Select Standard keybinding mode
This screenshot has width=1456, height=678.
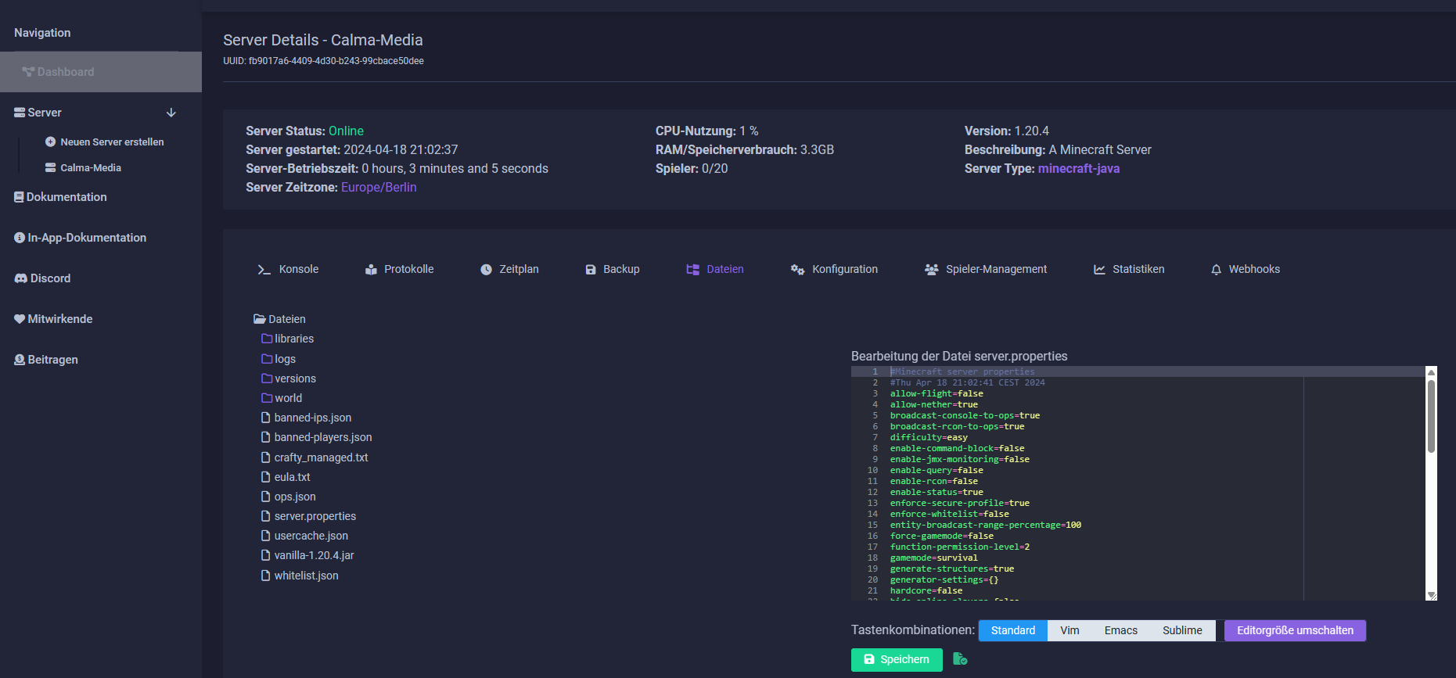[x=1013, y=630]
